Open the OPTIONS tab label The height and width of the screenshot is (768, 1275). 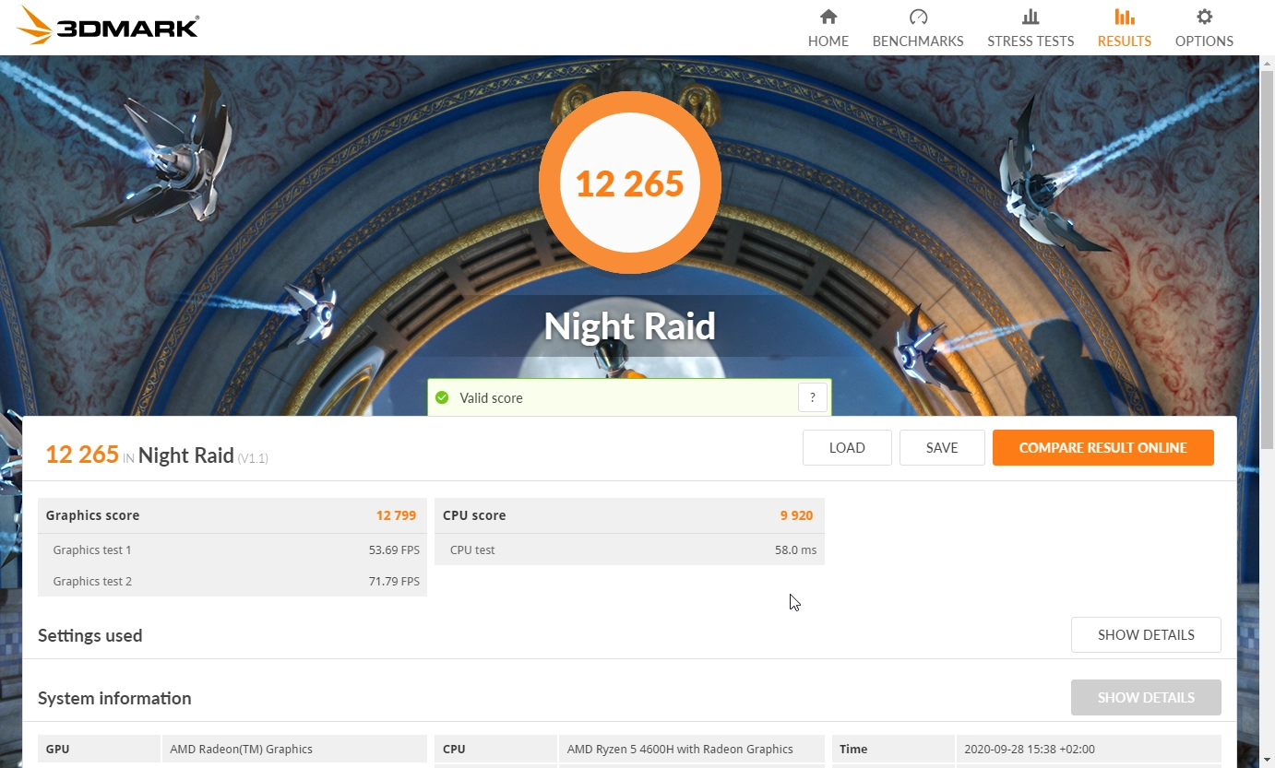tap(1204, 41)
